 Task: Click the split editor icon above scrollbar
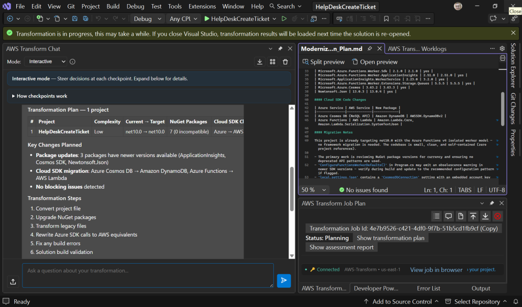click(x=503, y=58)
